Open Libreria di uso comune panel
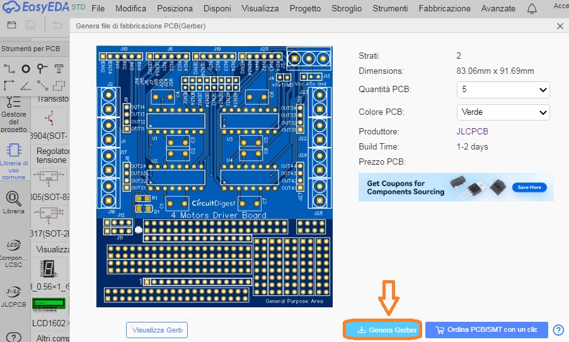569x342 pixels. click(14, 162)
